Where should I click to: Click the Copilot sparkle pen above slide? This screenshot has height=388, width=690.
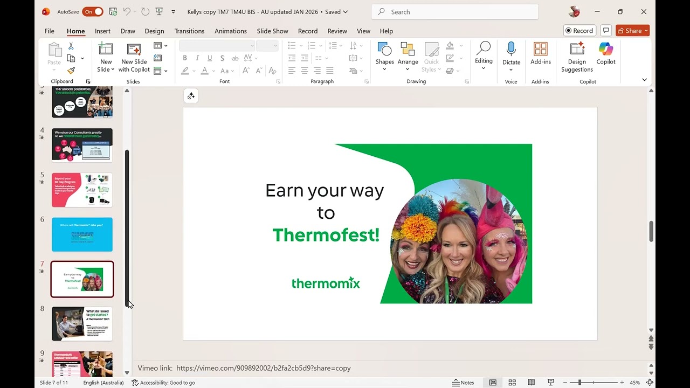click(191, 96)
